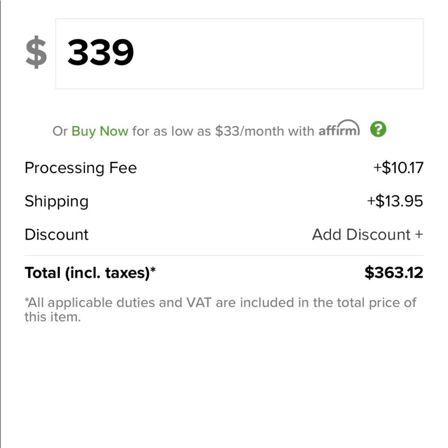Image resolution: width=448 pixels, height=448 pixels.
Task: Click the price input field showing 339
Action: (239, 54)
